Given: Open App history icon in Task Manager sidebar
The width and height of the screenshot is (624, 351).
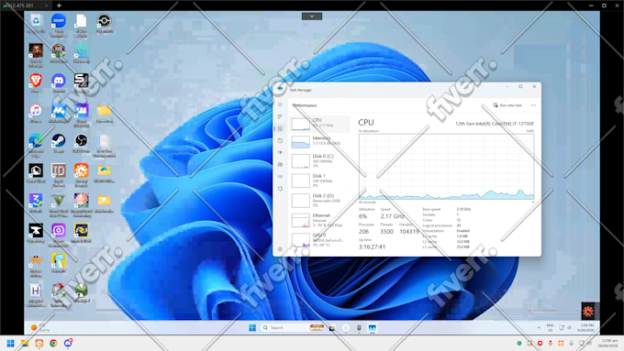Looking at the screenshot, I should click(280, 141).
